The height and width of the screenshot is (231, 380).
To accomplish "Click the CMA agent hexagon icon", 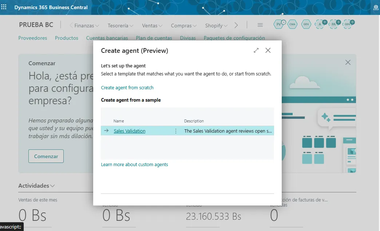I will (x=292, y=24).
